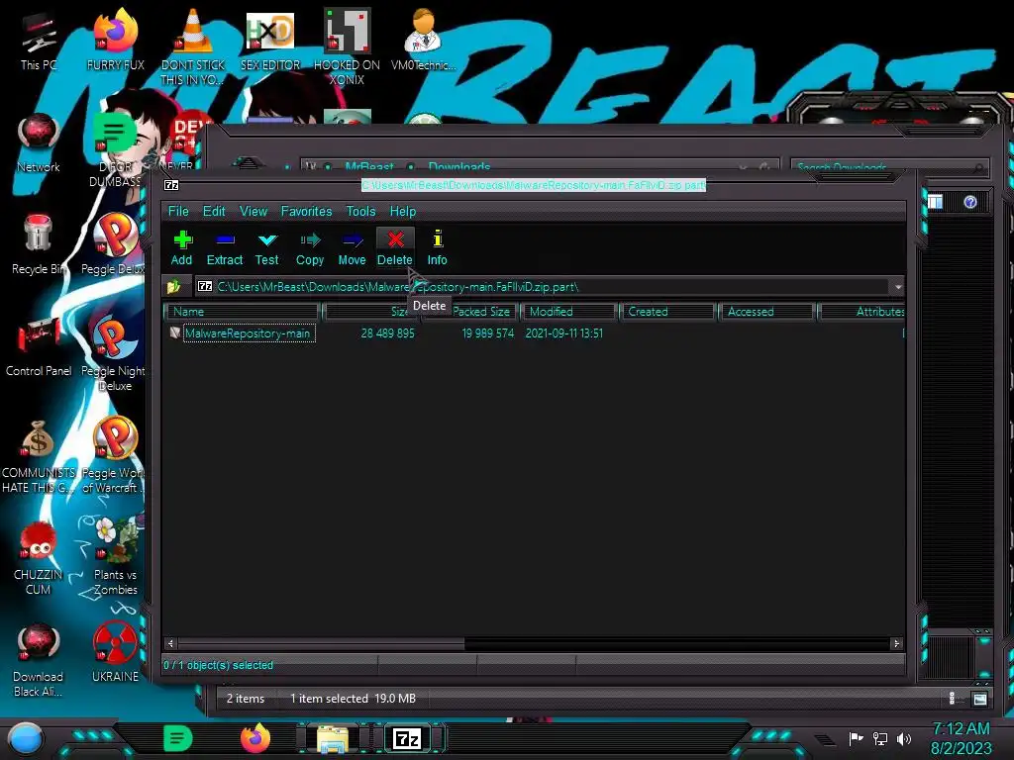Click the taskbar clock 7:12 AM

961,729
